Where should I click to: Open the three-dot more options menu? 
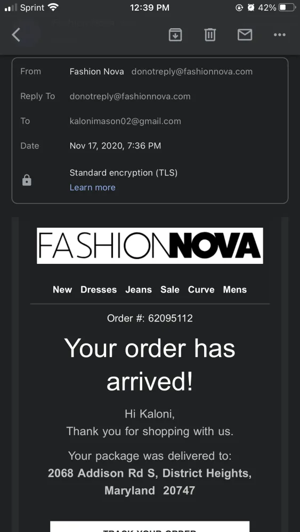(280, 35)
